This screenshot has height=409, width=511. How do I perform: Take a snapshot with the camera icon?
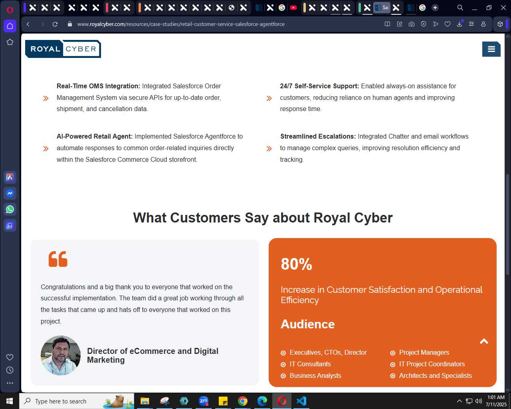(x=412, y=24)
